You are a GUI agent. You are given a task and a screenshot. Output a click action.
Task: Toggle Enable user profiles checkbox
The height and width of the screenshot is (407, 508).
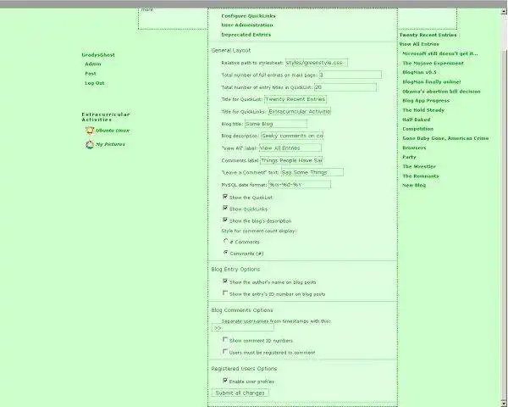225,381
